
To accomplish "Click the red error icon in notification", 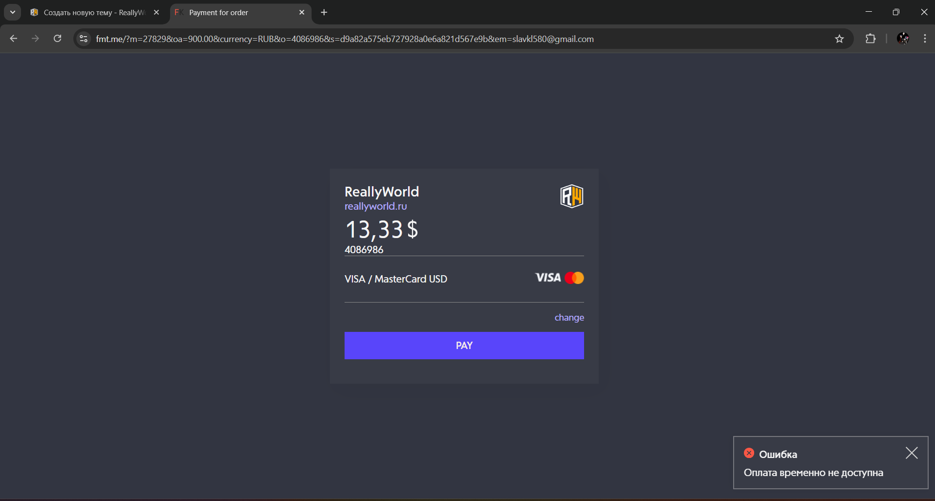I will [749, 453].
